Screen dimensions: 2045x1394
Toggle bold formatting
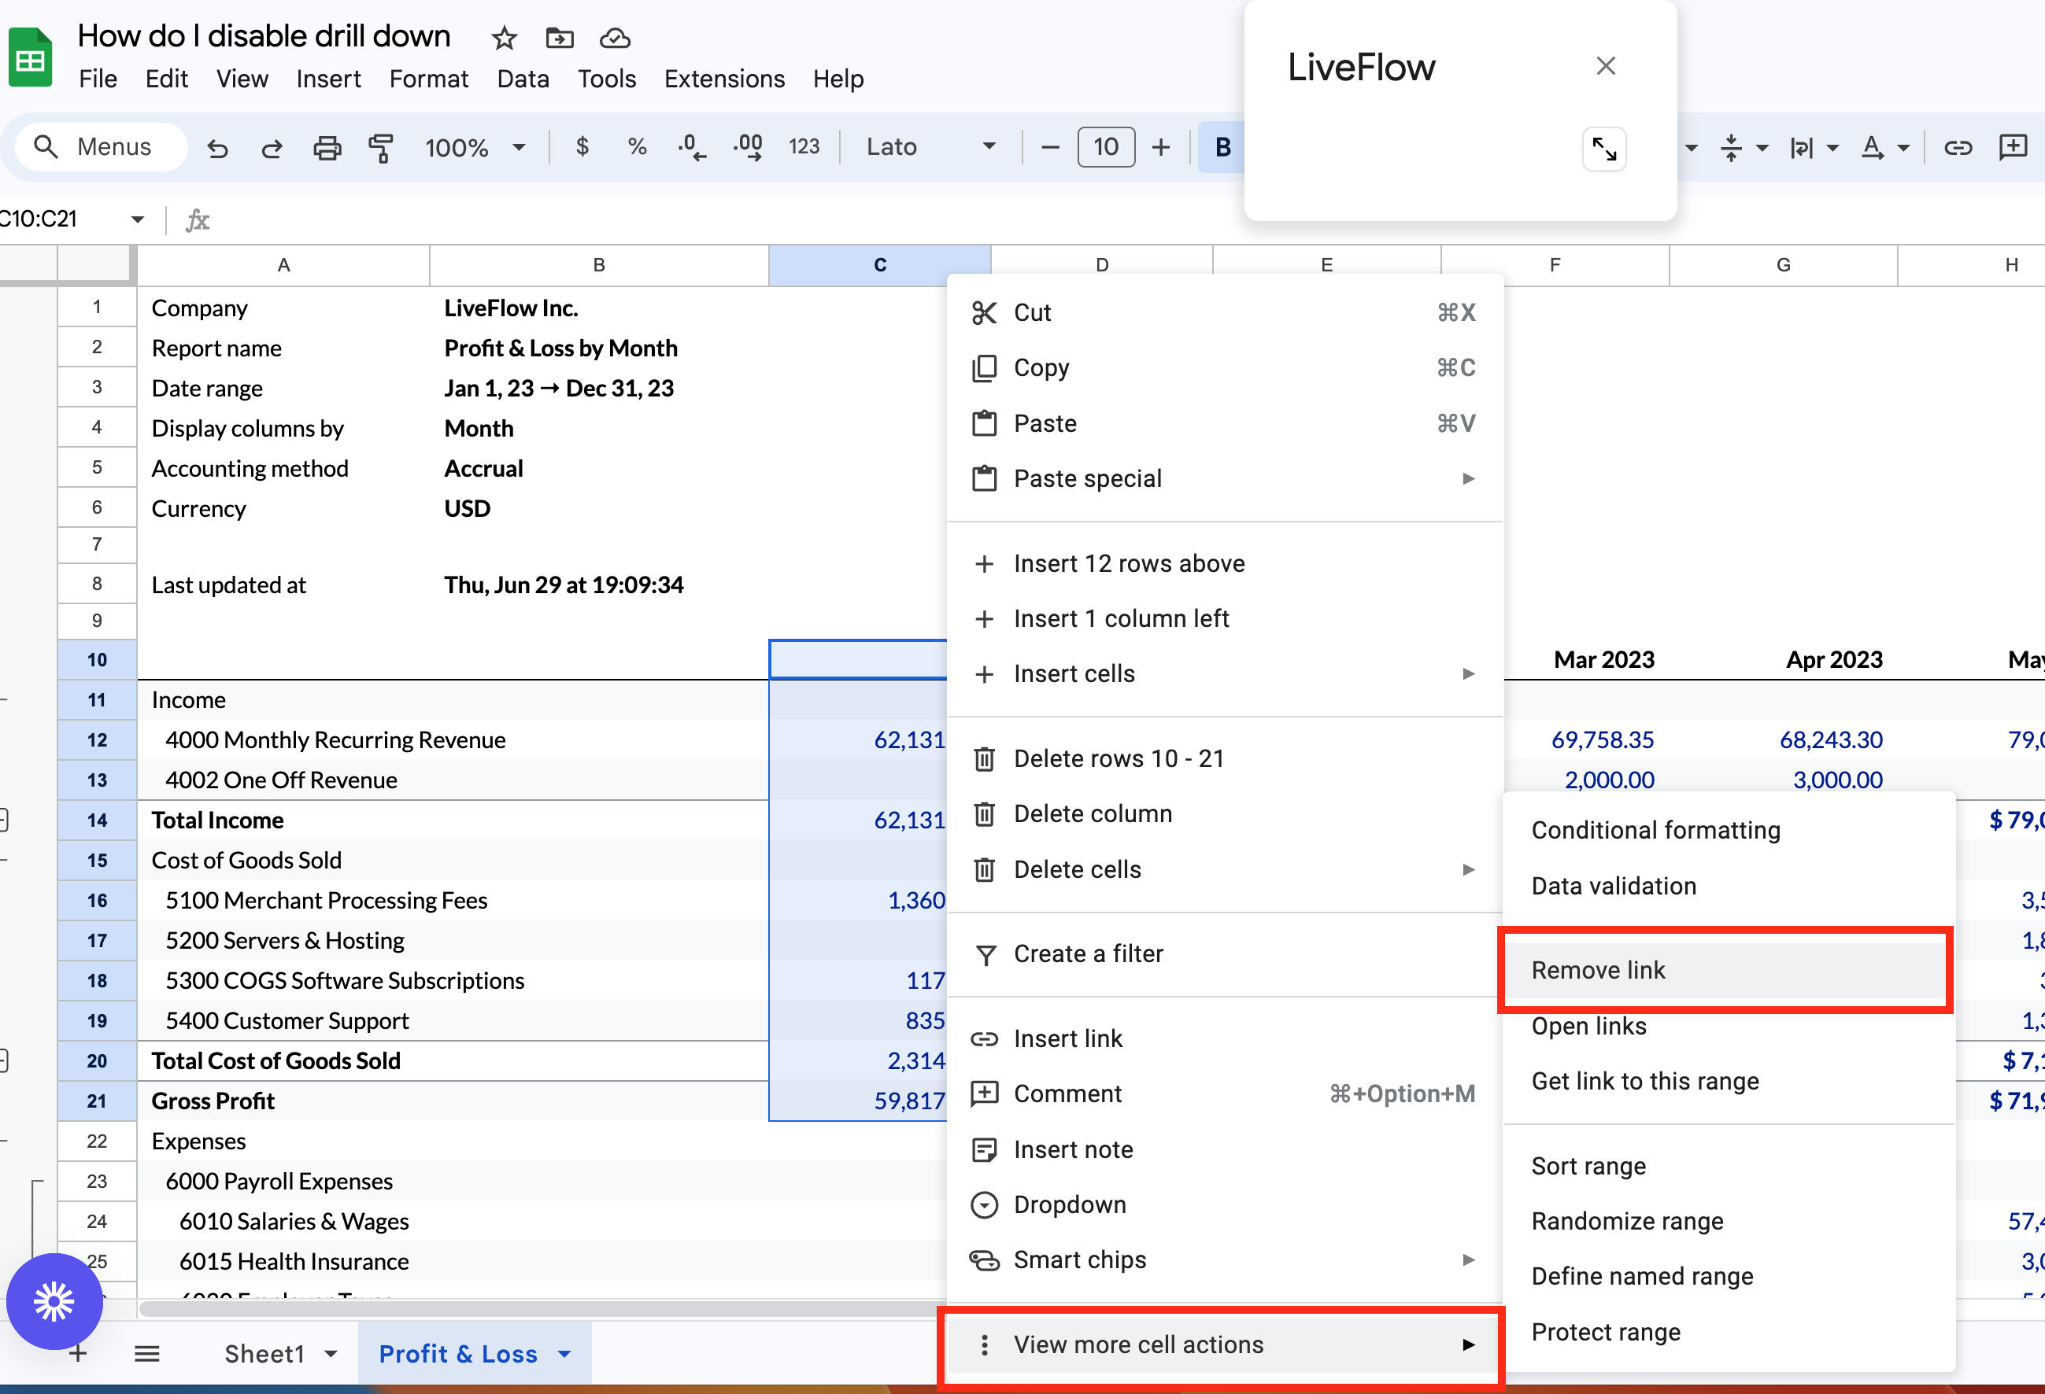click(x=1222, y=147)
